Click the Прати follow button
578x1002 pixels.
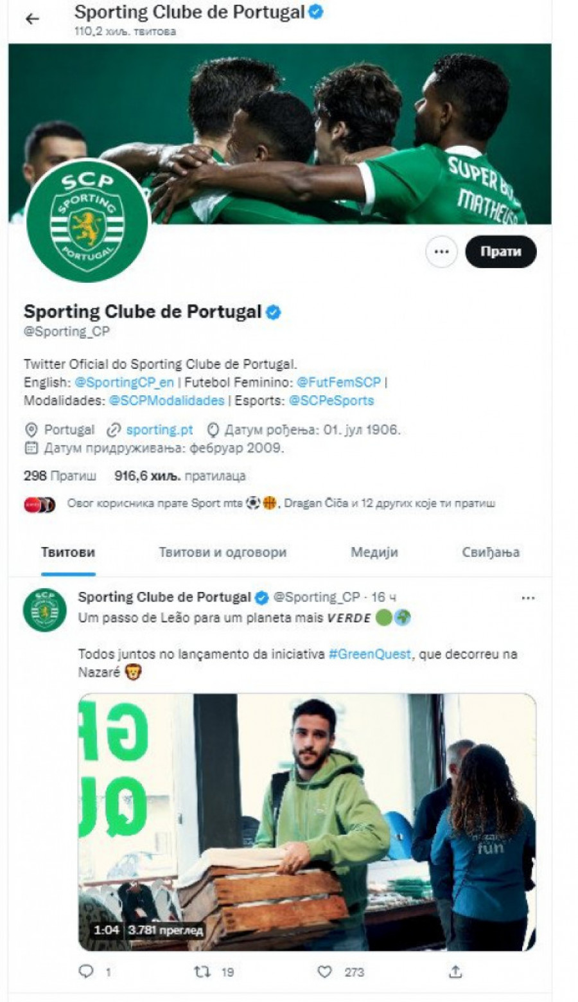[500, 252]
